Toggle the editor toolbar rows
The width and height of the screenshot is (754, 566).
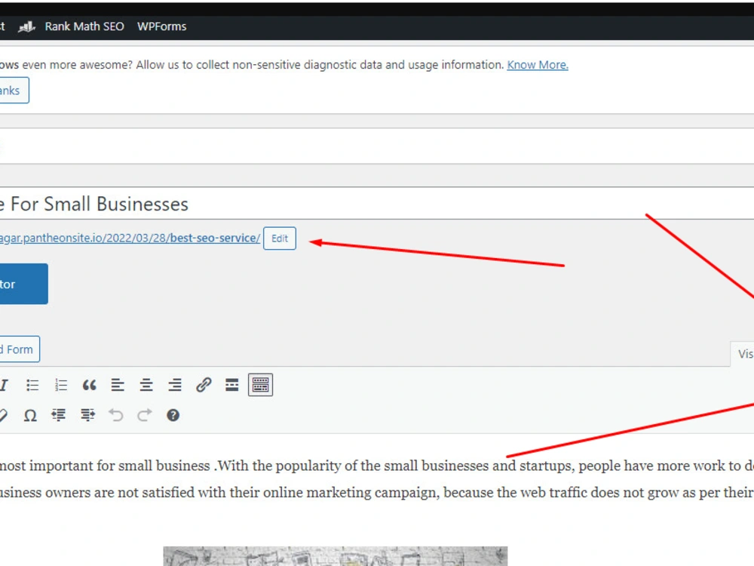pos(261,385)
